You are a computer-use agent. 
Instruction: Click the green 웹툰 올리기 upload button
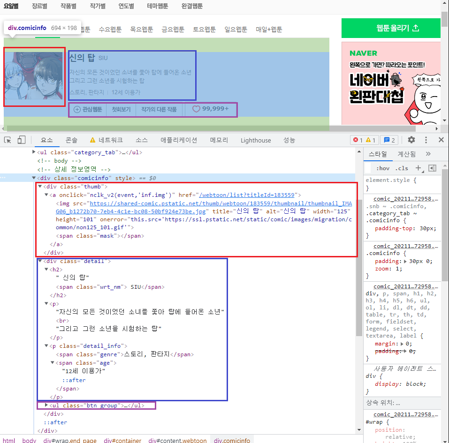click(x=391, y=28)
